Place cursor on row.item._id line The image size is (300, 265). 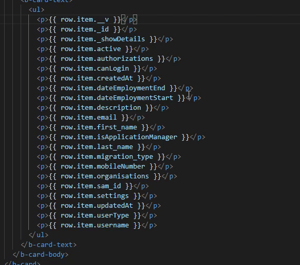click(x=87, y=29)
